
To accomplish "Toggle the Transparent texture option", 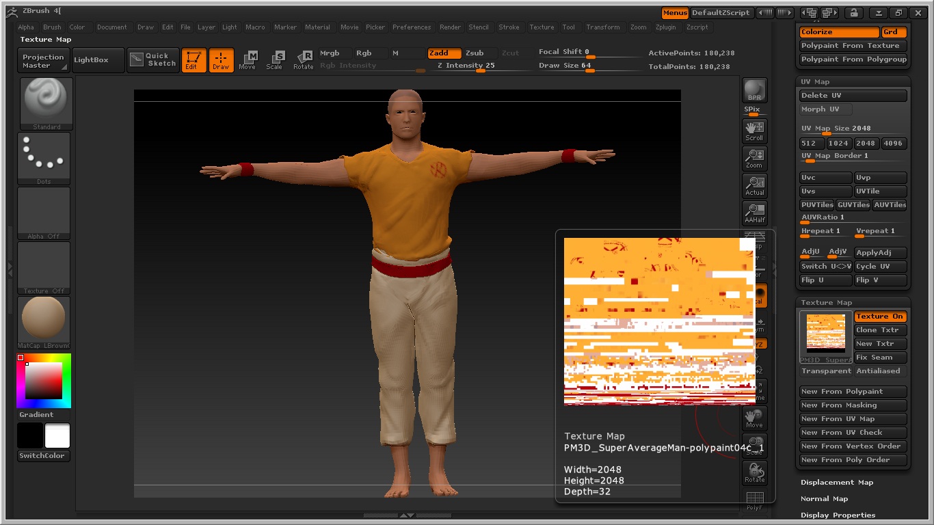I will [x=826, y=371].
